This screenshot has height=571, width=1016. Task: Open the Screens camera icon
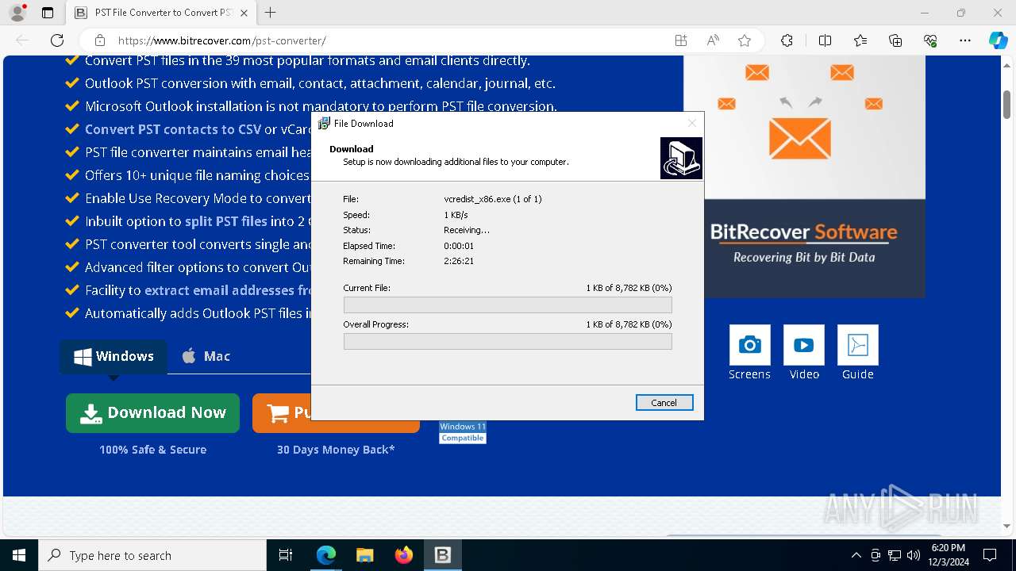coord(749,345)
